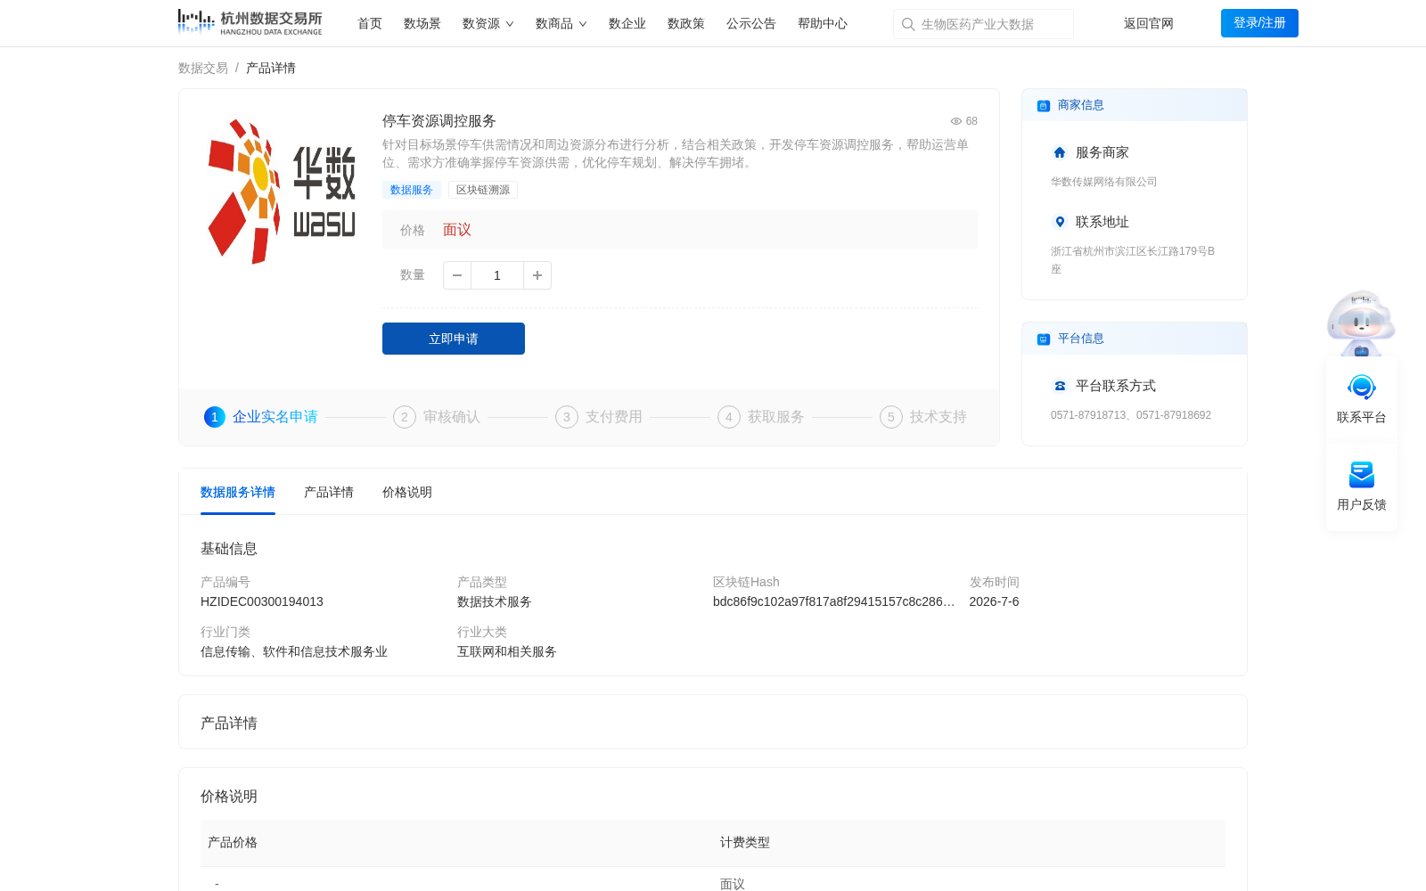Image resolution: width=1426 pixels, height=891 pixels.
Task: Click the 区块链溯源 tag
Action: click(483, 190)
